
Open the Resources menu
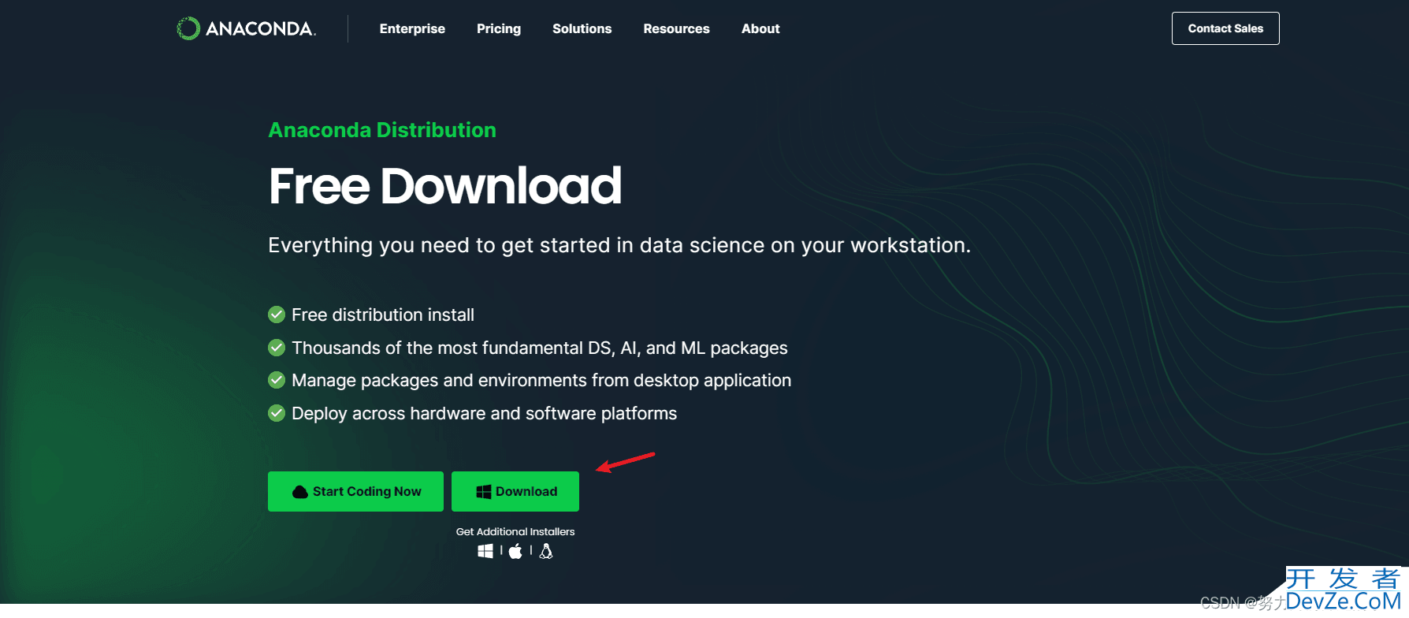[x=676, y=28]
